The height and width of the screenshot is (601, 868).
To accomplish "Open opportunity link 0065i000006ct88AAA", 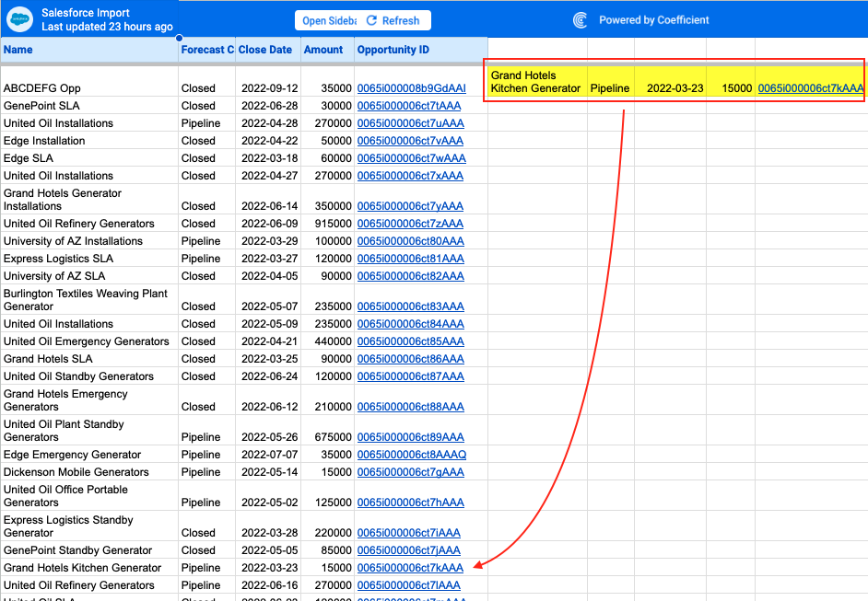I will point(411,407).
